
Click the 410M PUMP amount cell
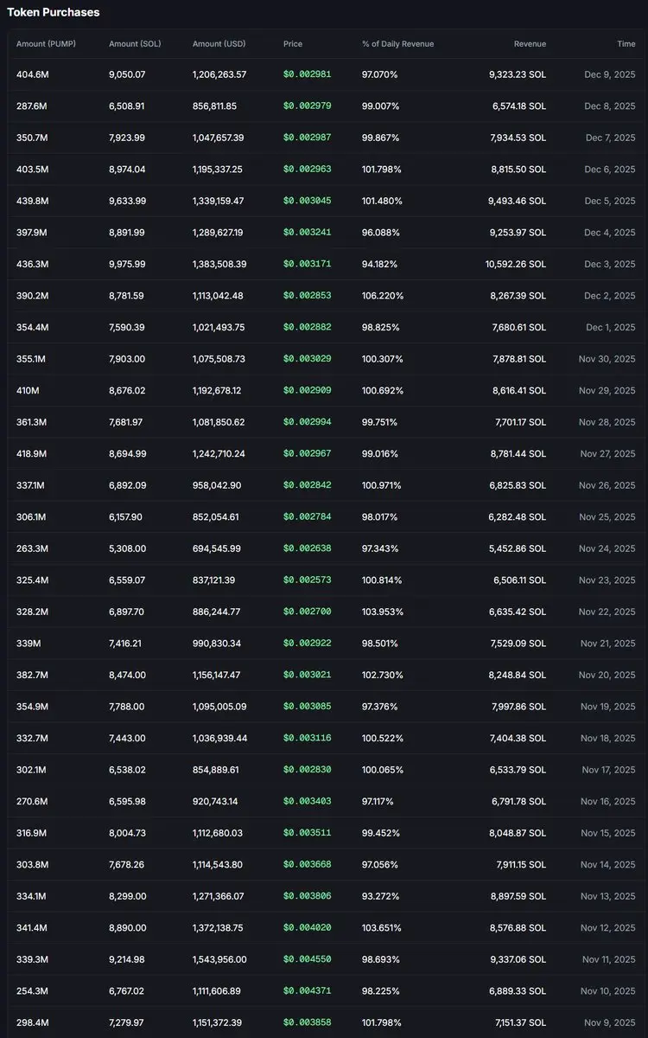pyautogui.click(x=28, y=391)
